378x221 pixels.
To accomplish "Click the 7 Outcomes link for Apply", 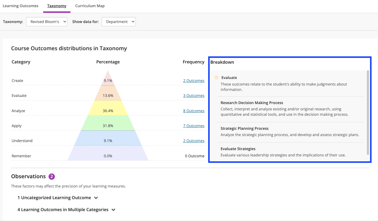I will 194,126.
